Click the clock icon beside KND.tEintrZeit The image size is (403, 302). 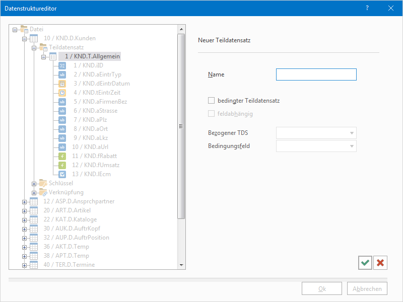(62, 93)
